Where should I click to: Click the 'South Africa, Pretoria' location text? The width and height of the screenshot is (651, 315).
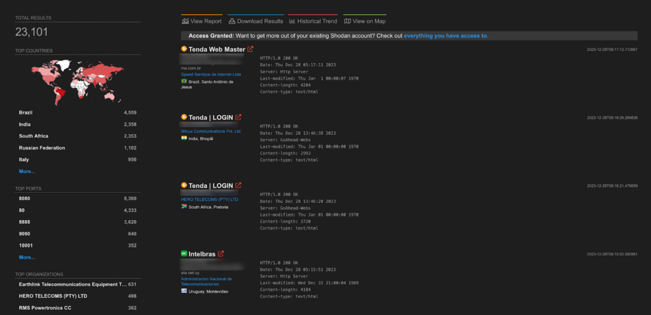[209, 207]
